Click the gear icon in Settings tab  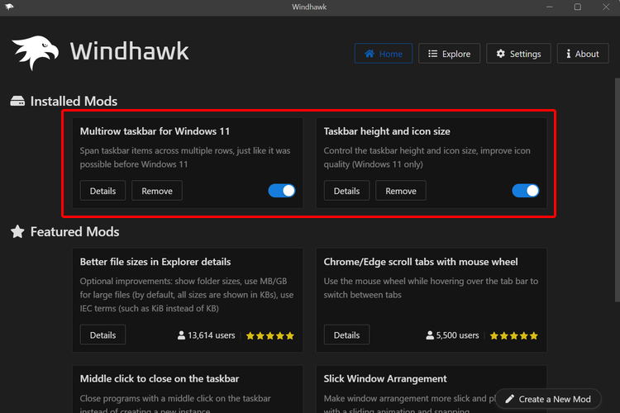click(x=501, y=54)
